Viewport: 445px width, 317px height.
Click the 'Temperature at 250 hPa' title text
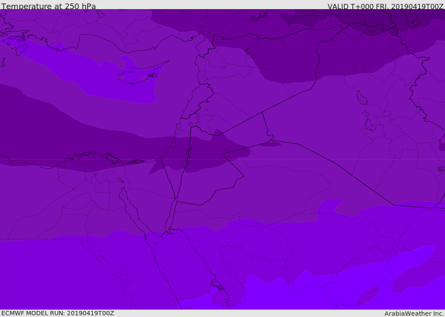tap(49, 6)
